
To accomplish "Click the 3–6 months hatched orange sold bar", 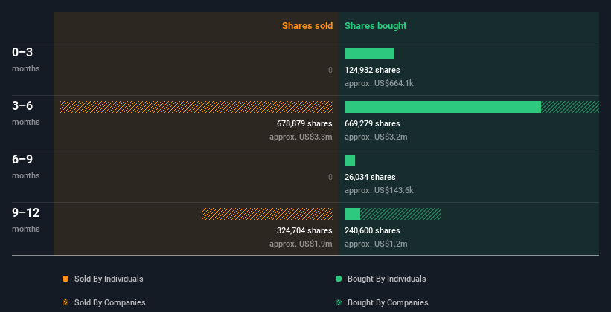I will pos(196,107).
